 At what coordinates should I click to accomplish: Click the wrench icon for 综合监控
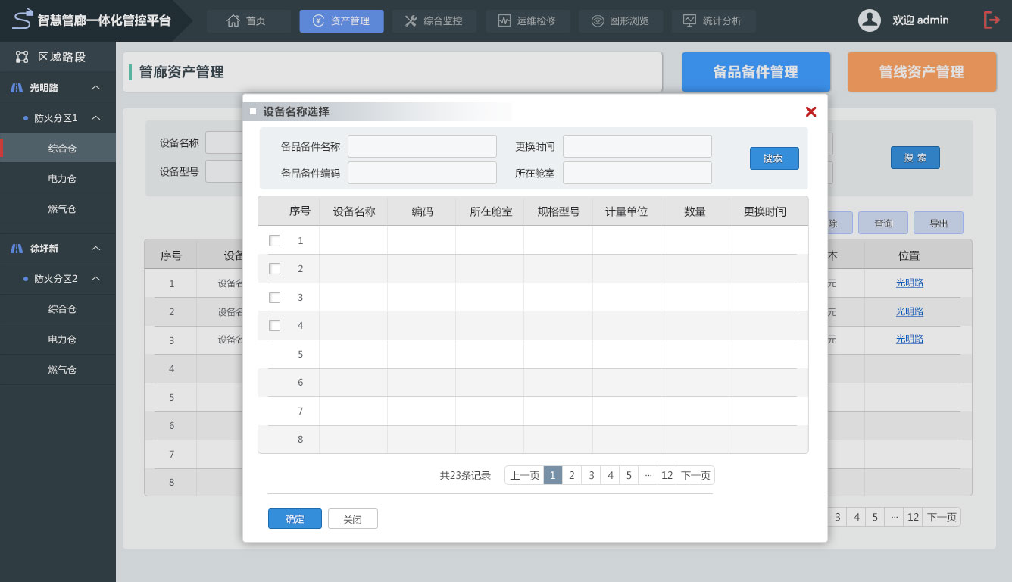411,21
